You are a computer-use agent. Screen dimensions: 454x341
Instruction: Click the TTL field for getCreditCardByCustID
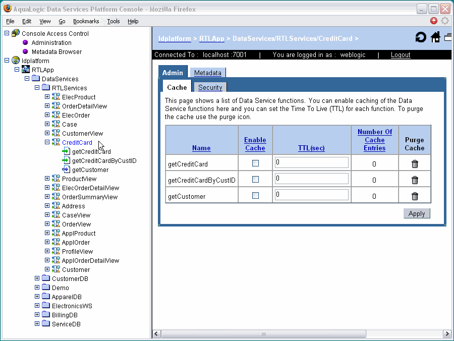312,178
